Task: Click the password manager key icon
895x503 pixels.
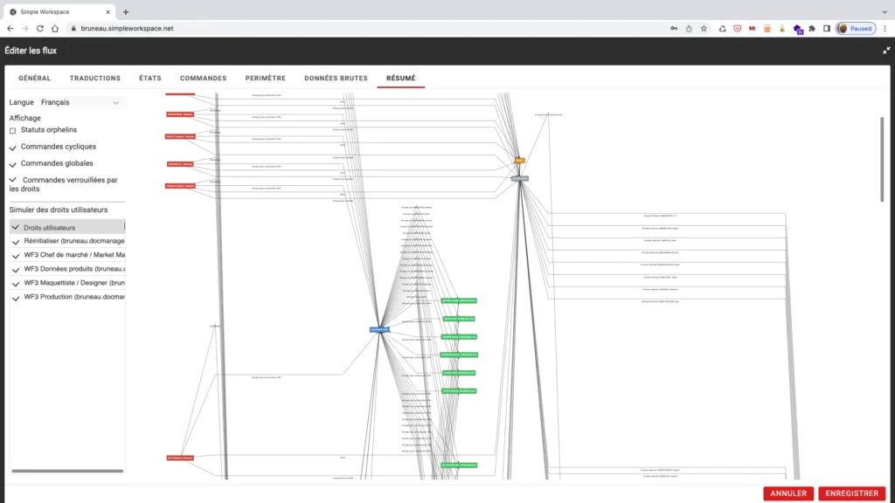Action: pos(675,27)
